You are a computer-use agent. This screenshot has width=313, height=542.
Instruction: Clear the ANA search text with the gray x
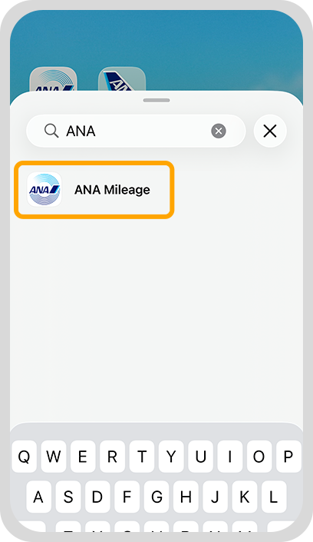pos(219,131)
